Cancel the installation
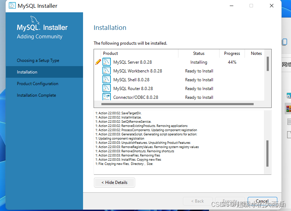Image resolution: width=291 pixels, height=211 pixels. point(262,201)
